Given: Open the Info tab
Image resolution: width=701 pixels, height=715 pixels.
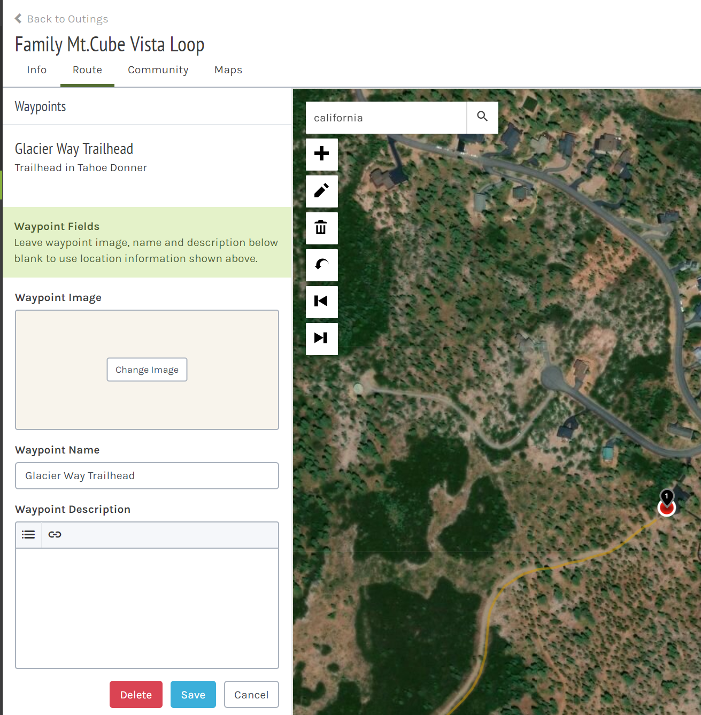Looking at the screenshot, I should point(37,70).
